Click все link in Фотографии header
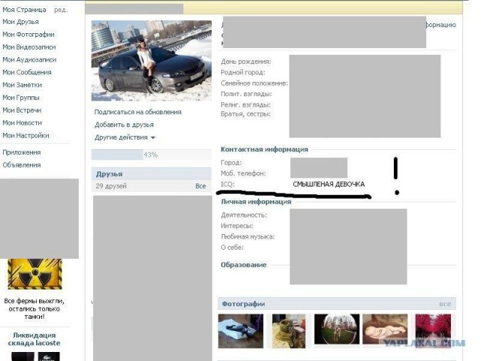Image resolution: width=481 pixels, height=361 pixels. point(445,304)
